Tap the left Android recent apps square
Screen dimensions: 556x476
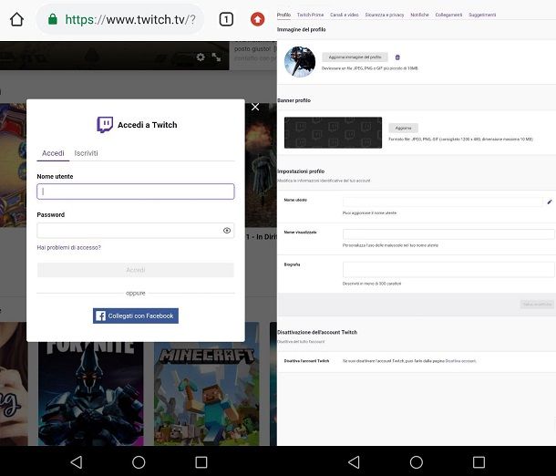pos(201,461)
